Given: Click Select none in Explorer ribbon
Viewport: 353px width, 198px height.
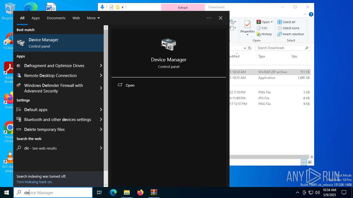Looking at the screenshot, I should 288,28.
